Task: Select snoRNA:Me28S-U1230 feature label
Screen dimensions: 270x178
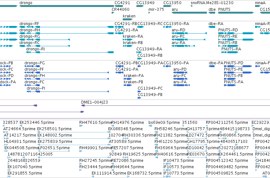Action: 212,3
